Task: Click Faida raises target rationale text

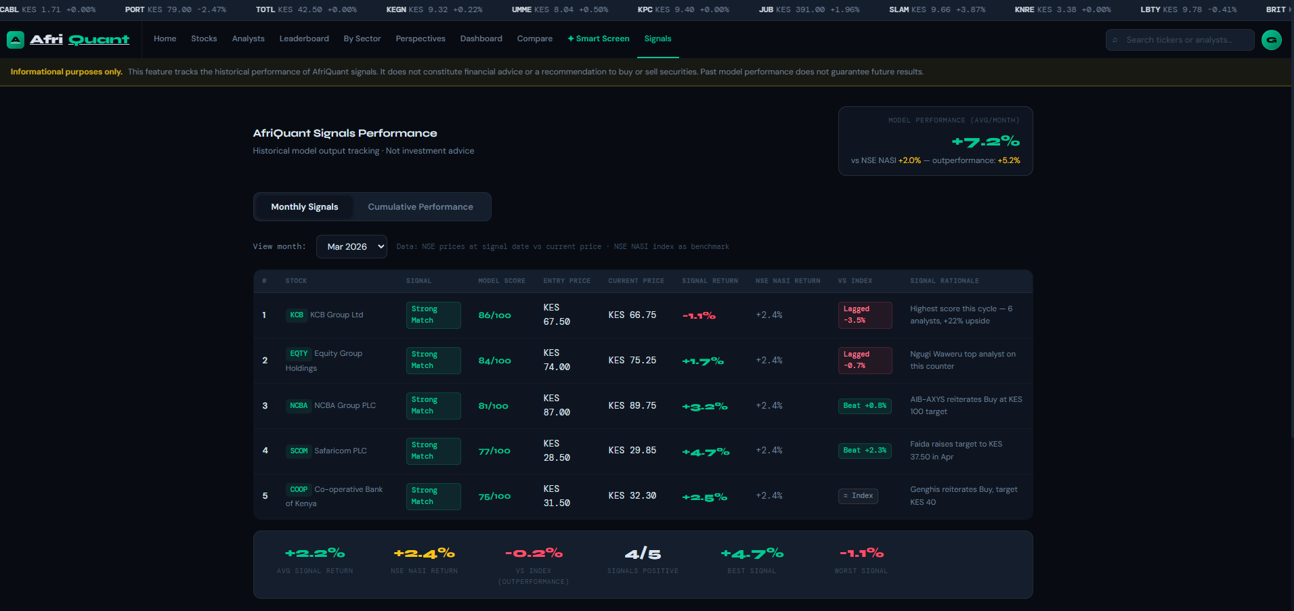Action: 956,451
